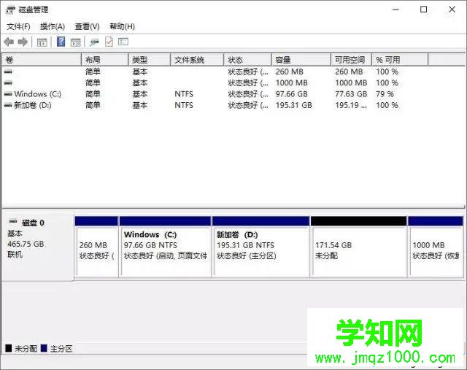467x370 pixels.
Task: Click the Back arrow in the toolbar
Action: point(9,42)
